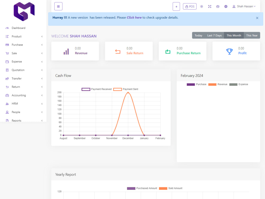Click the Quotation document icon
This screenshot has width=265, height=199.
click(7, 70)
